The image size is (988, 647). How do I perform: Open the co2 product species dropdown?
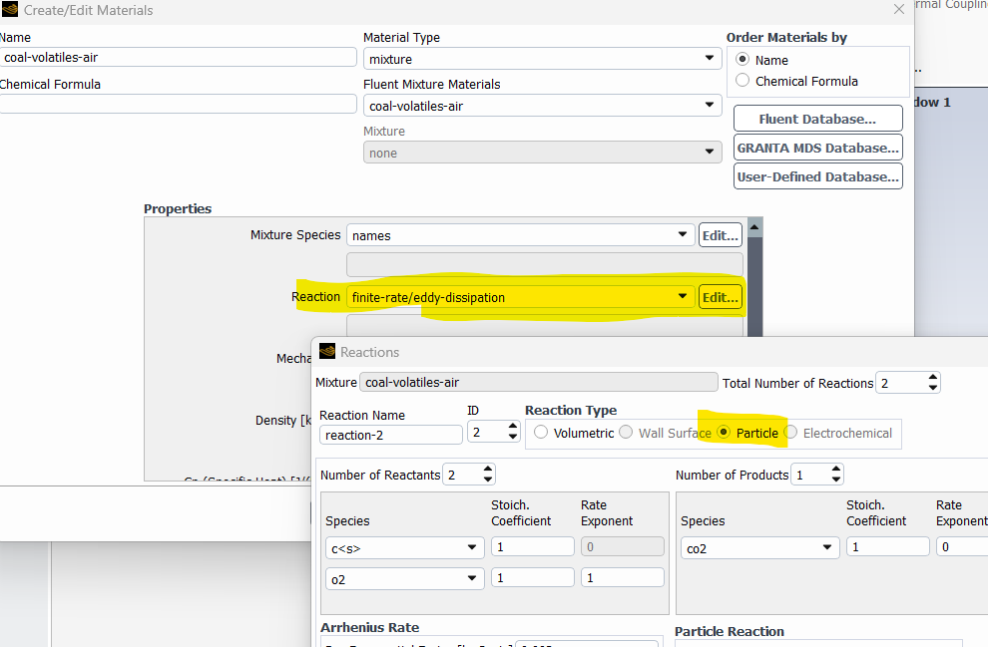tap(758, 547)
